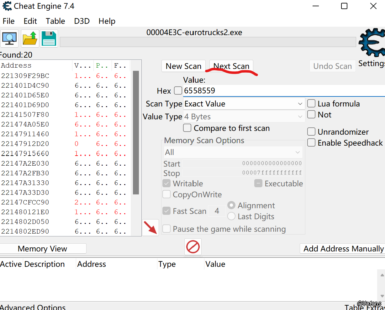Select address 22147911460
This screenshot has width=385, height=310.
point(25,134)
